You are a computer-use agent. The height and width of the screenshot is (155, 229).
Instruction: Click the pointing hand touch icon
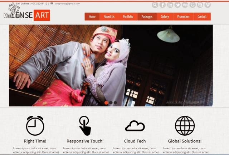pyautogui.click(x=85, y=126)
